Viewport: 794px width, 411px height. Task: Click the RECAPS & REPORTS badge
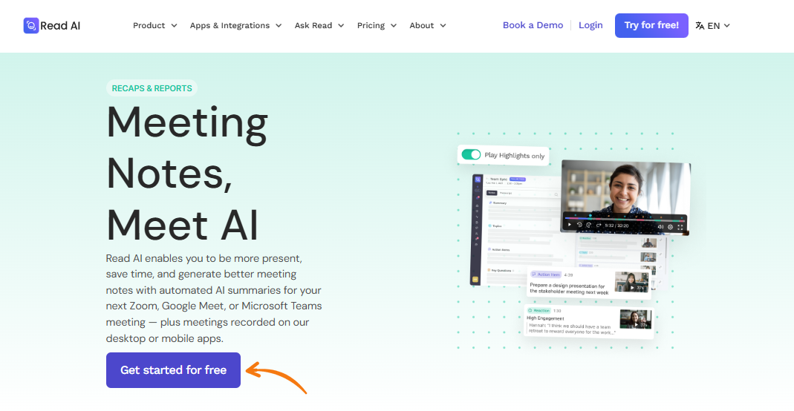coord(152,88)
